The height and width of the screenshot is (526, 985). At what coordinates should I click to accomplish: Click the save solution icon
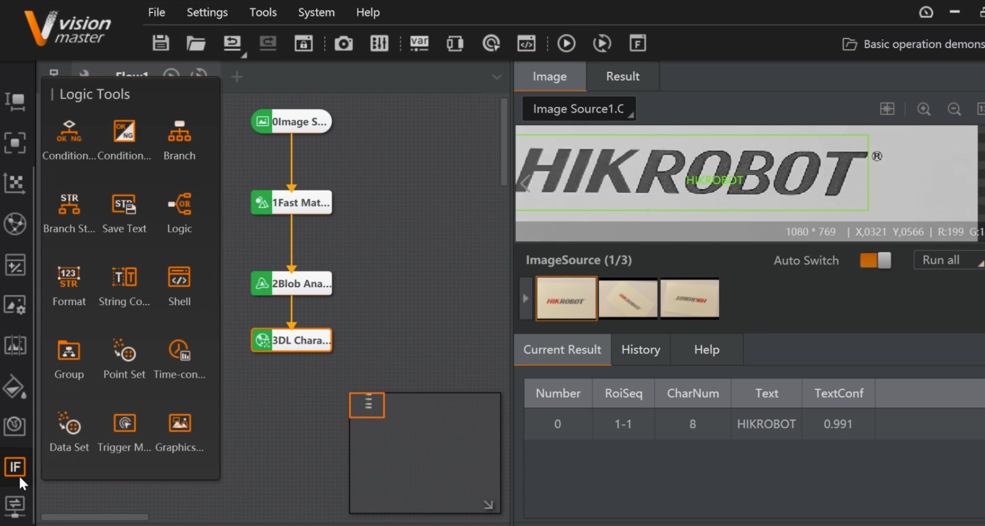pos(161,44)
